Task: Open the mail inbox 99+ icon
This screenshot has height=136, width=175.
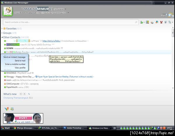Action: click(170, 15)
